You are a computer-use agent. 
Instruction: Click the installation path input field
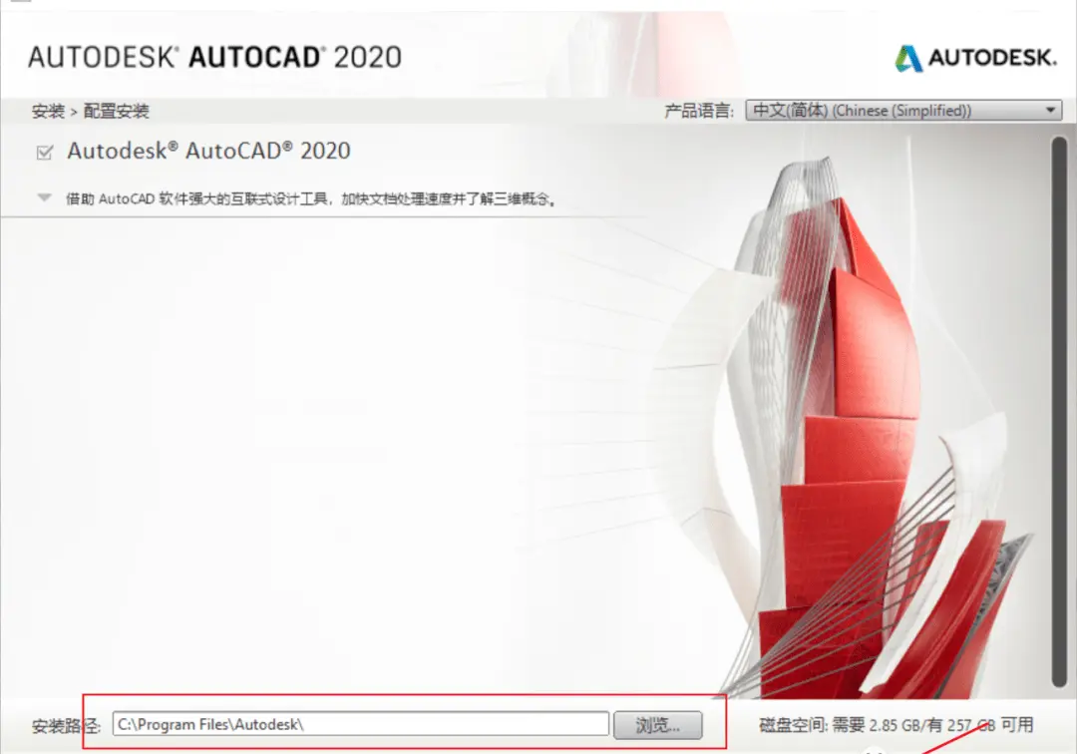click(361, 724)
